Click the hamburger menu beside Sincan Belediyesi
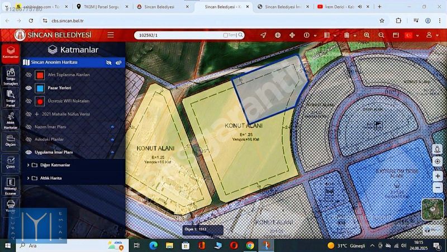 (111, 35)
